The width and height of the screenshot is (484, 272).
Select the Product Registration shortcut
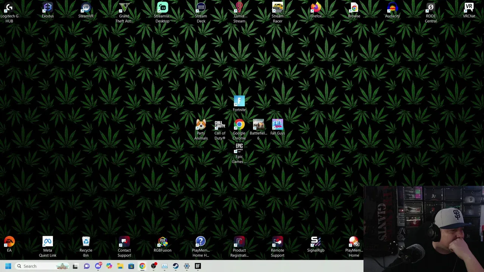(x=239, y=247)
